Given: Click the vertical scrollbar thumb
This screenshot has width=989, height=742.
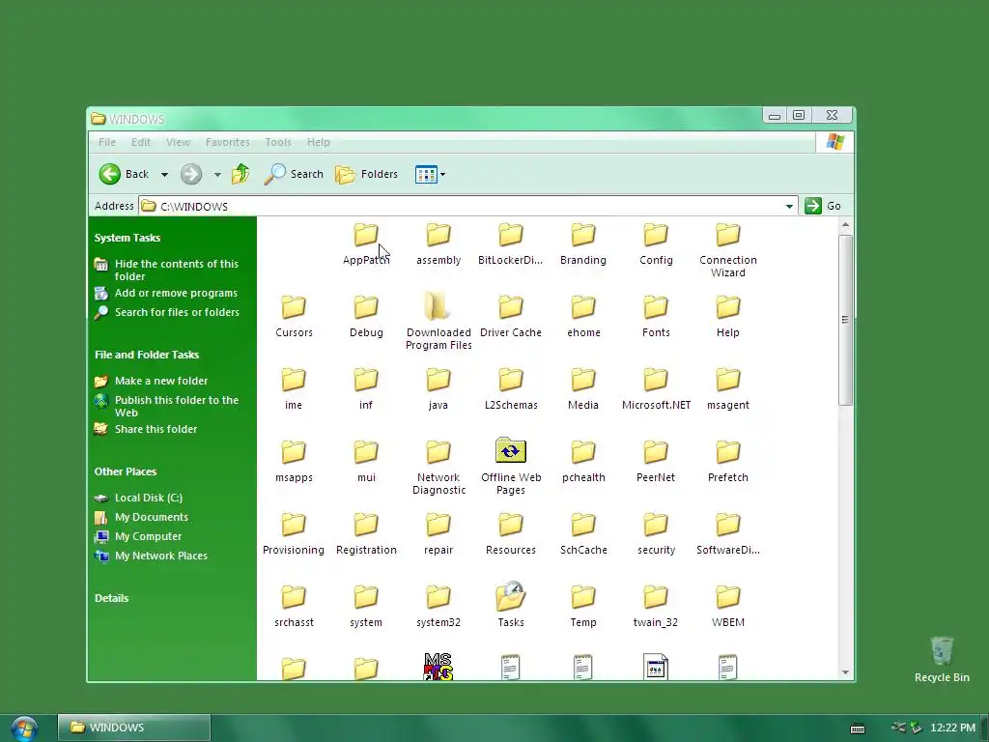Looking at the screenshot, I should 845,320.
